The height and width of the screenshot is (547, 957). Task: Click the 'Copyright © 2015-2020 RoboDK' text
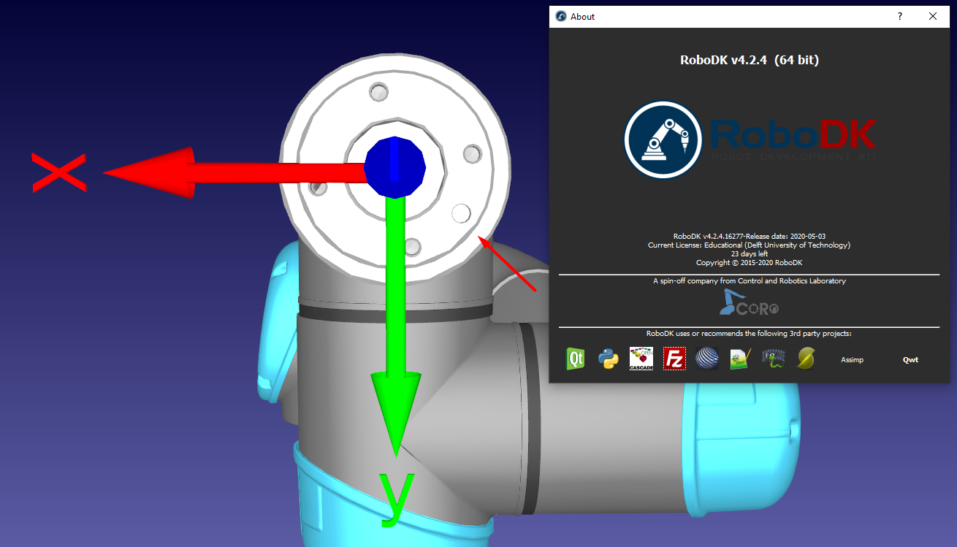(749, 263)
